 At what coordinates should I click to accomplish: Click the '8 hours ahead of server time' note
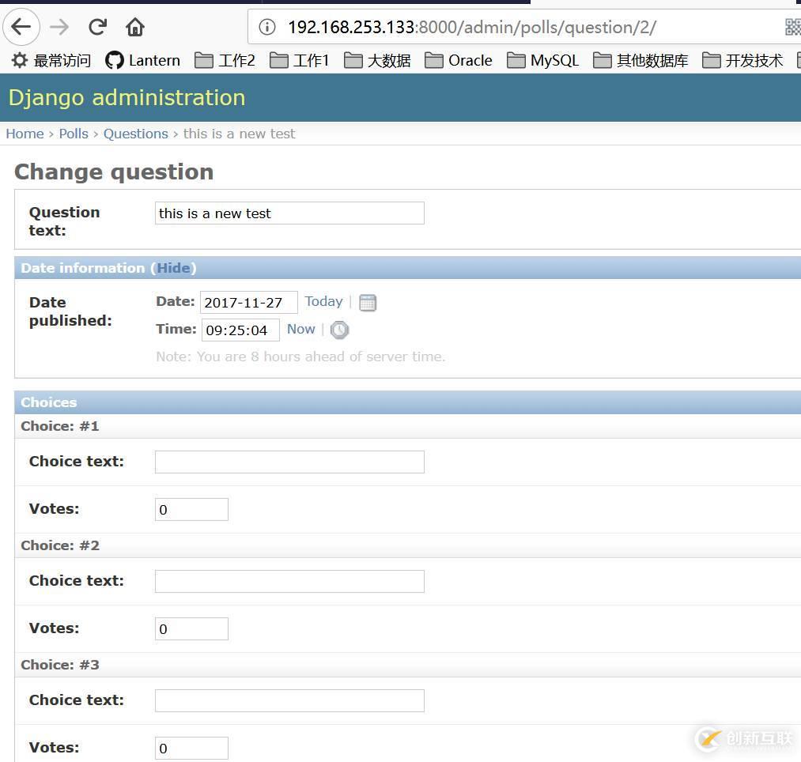coord(300,356)
